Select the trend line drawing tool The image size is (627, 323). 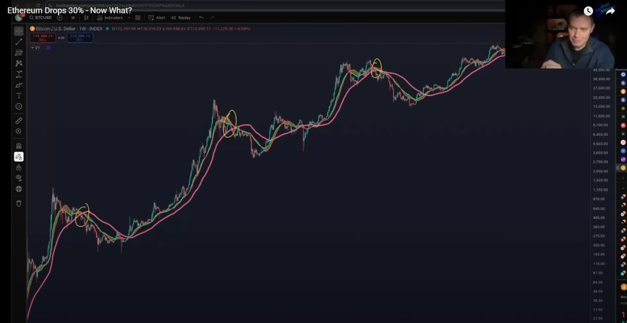[x=19, y=42]
